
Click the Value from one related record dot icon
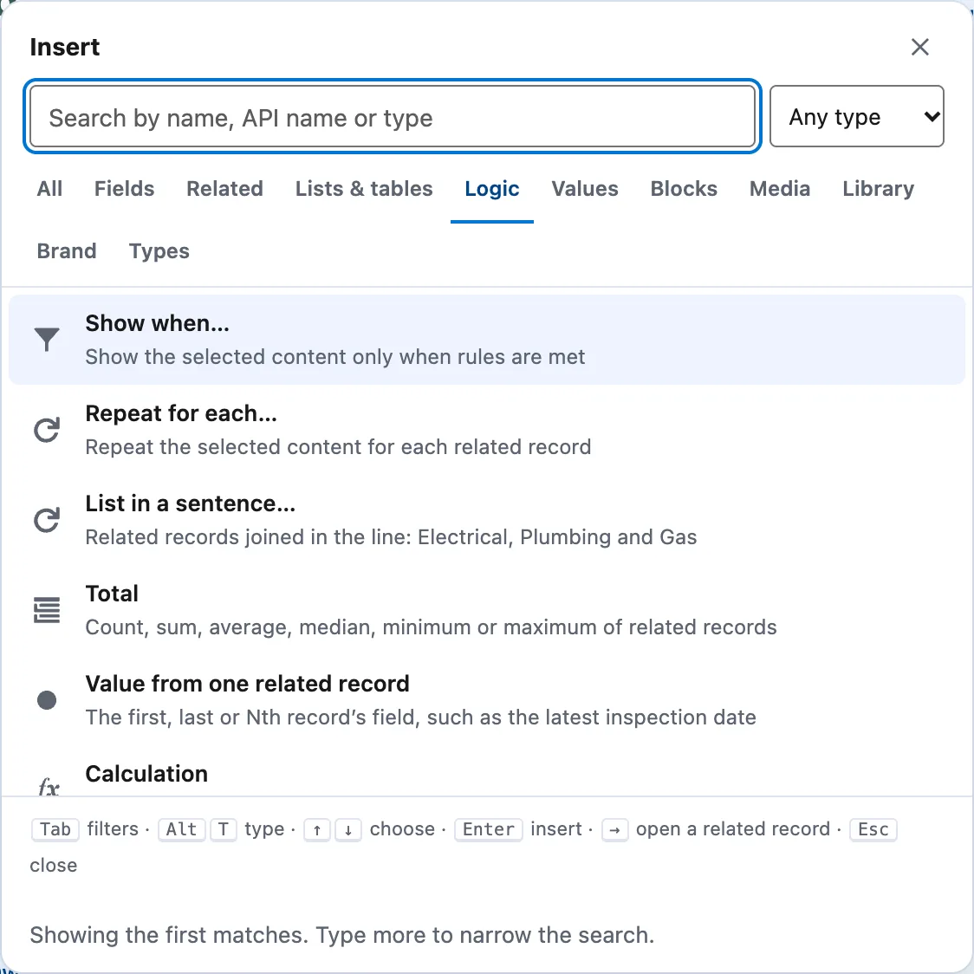[47, 700]
